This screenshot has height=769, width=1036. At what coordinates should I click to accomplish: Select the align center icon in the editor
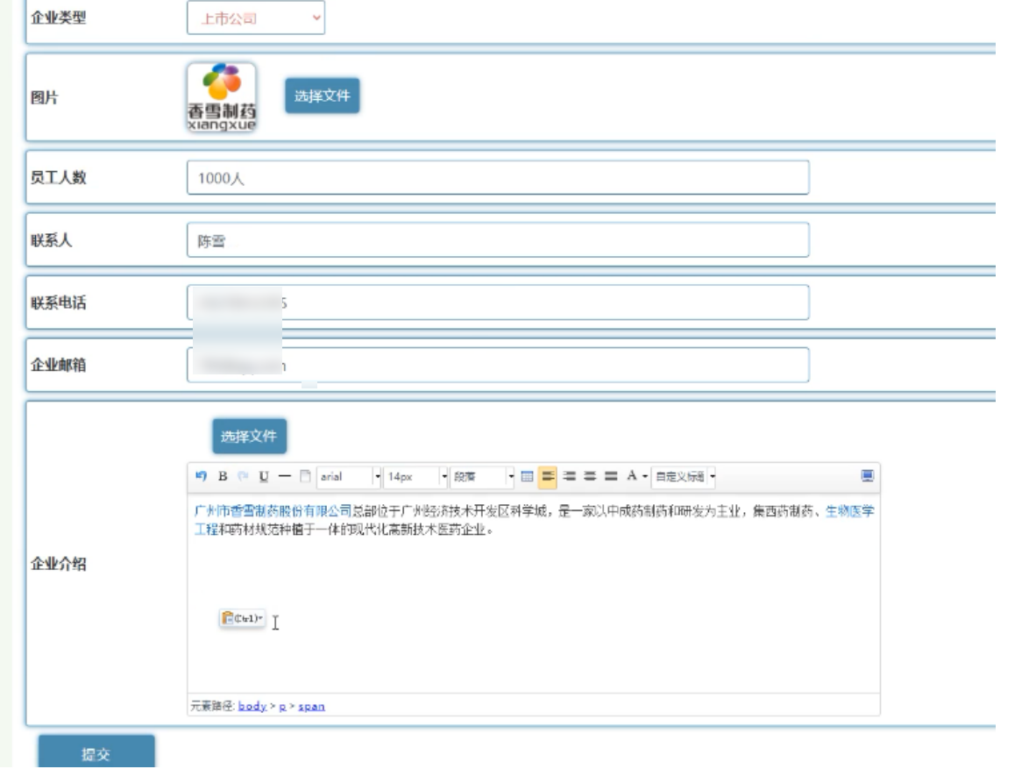click(590, 476)
